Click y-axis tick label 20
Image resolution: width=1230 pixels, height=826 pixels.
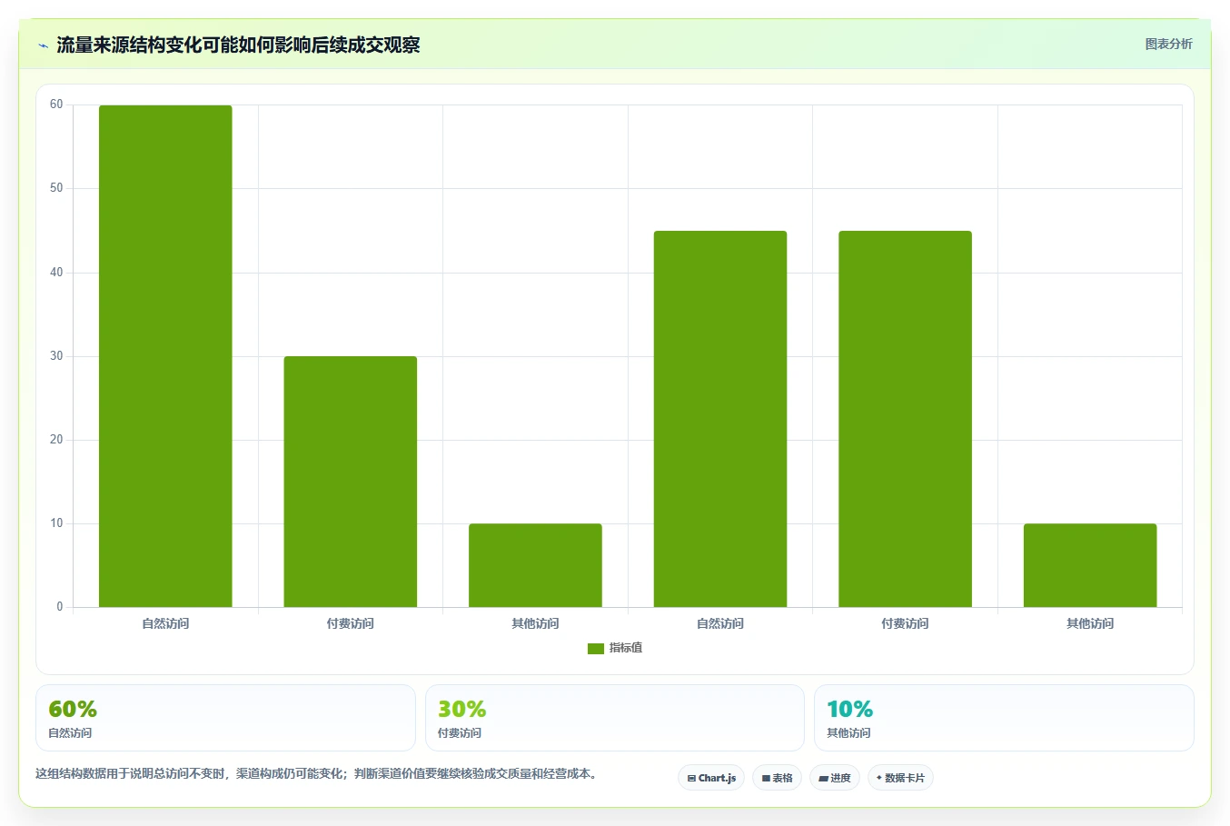[57, 440]
